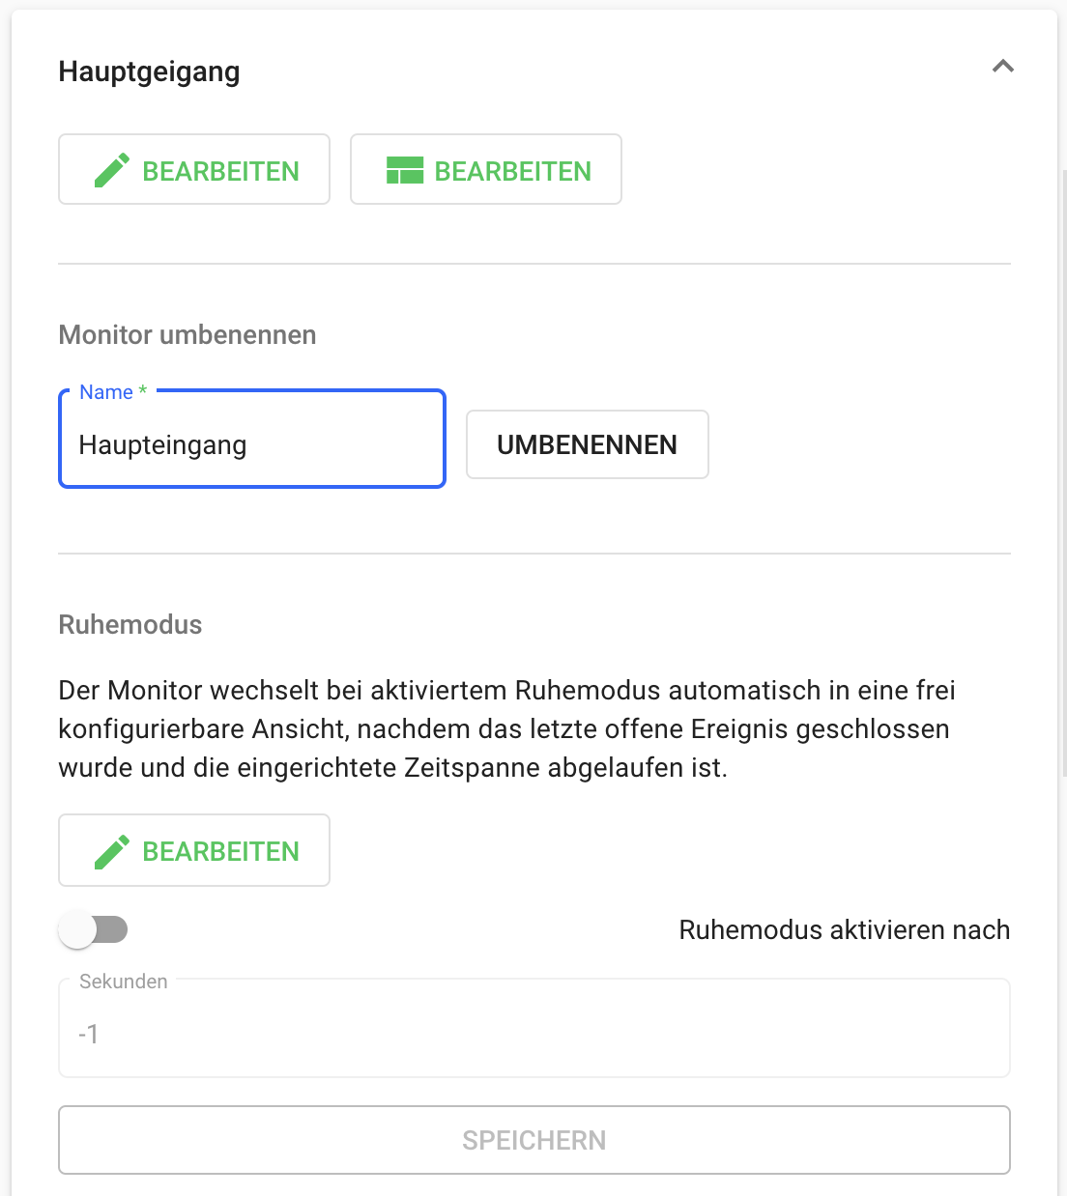The image size is (1067, 1196).
Task: Click the green layout grid icon
Action: 405,170
